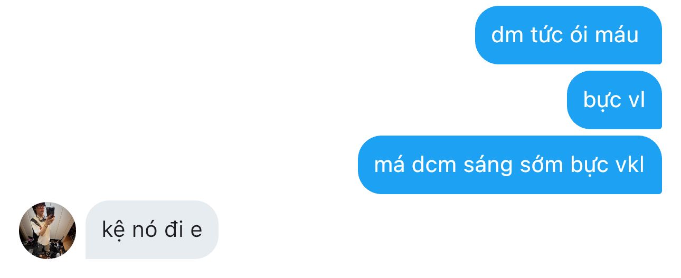This screenshot has width=681, height=278.
Task: Click 'vkl' at the end of third bubble
Action: pyautogui.click(x=630, y=165)
